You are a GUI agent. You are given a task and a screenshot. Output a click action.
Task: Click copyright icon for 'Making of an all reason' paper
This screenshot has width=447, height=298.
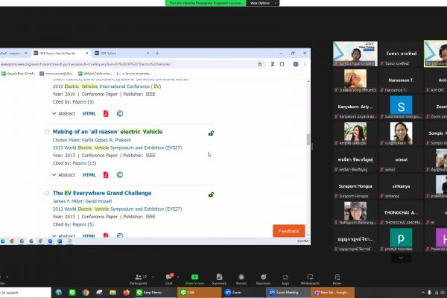point(120,175)
